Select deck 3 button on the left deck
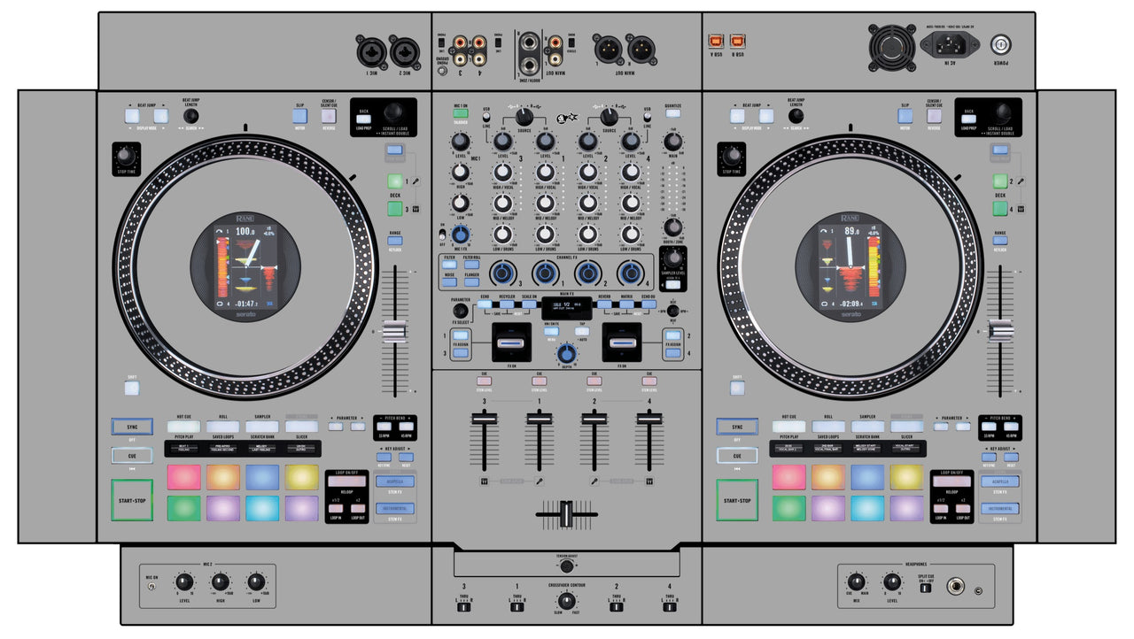 pos(394,210)
